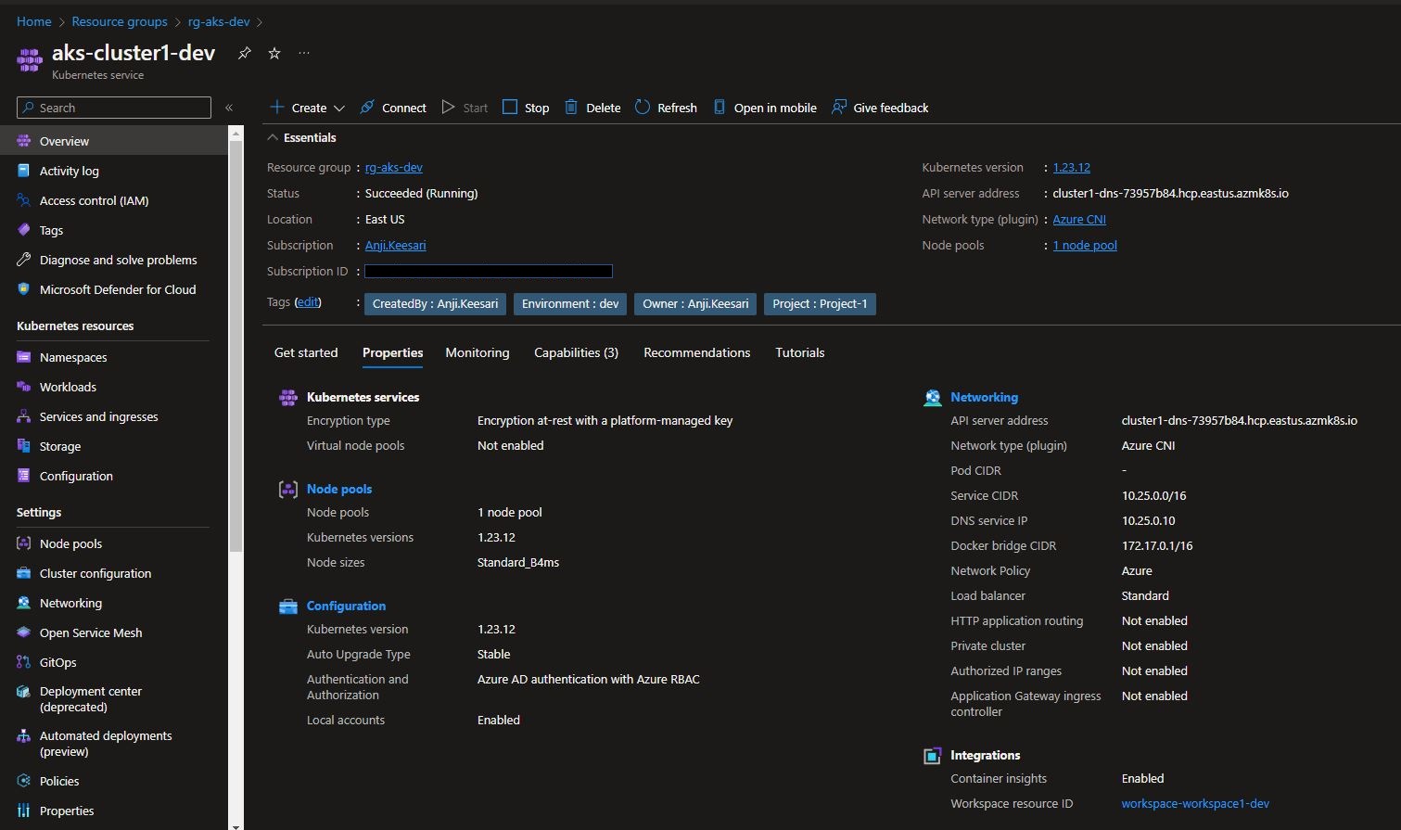
Task: Click the CreatedBy : Anji.Keesari tag
Action: (435, 304)
